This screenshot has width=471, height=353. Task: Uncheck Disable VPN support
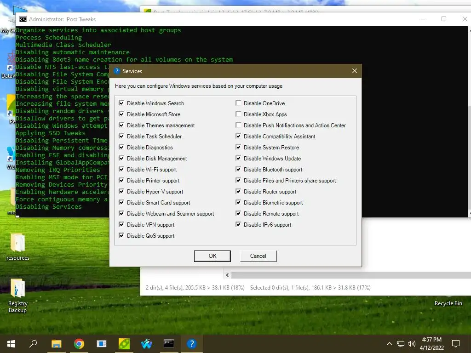coord(121,224)
